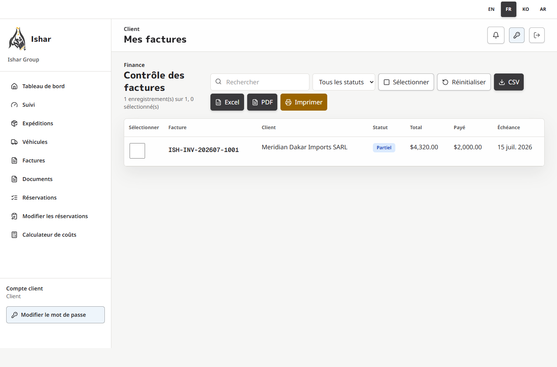Click the Factures file icon

(14, 160)
